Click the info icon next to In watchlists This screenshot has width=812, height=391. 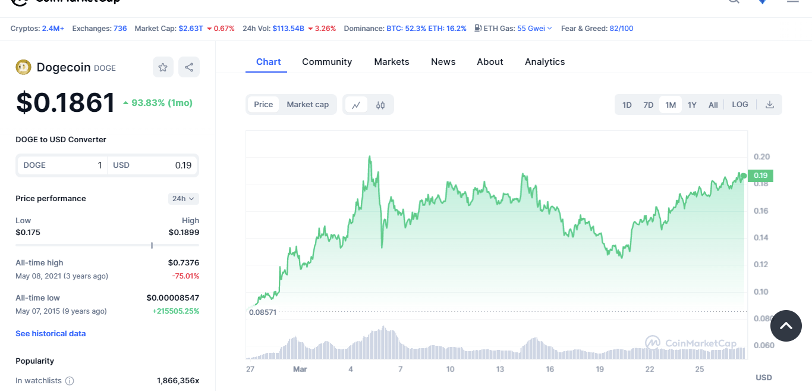[x=70, y=381]
